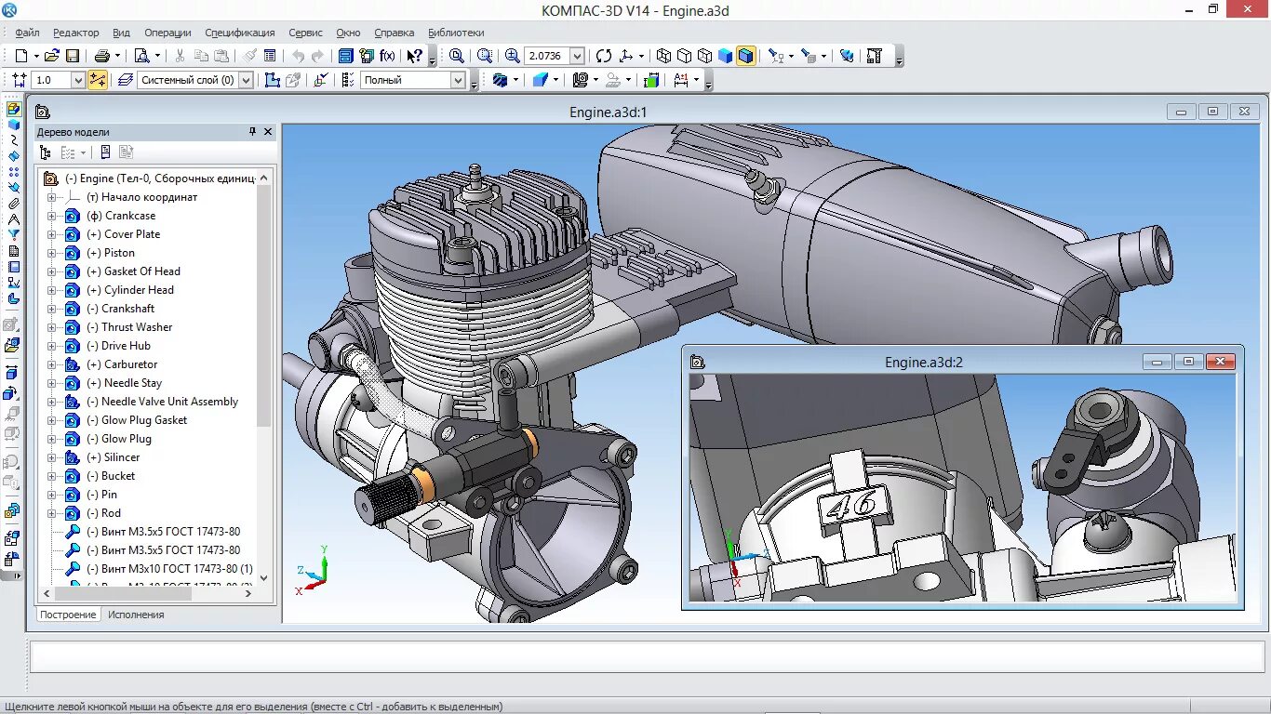Viewport: 1271px width, 714px height.
Task: Select Cylinder Head in model tree
Action: click(130, 290)
